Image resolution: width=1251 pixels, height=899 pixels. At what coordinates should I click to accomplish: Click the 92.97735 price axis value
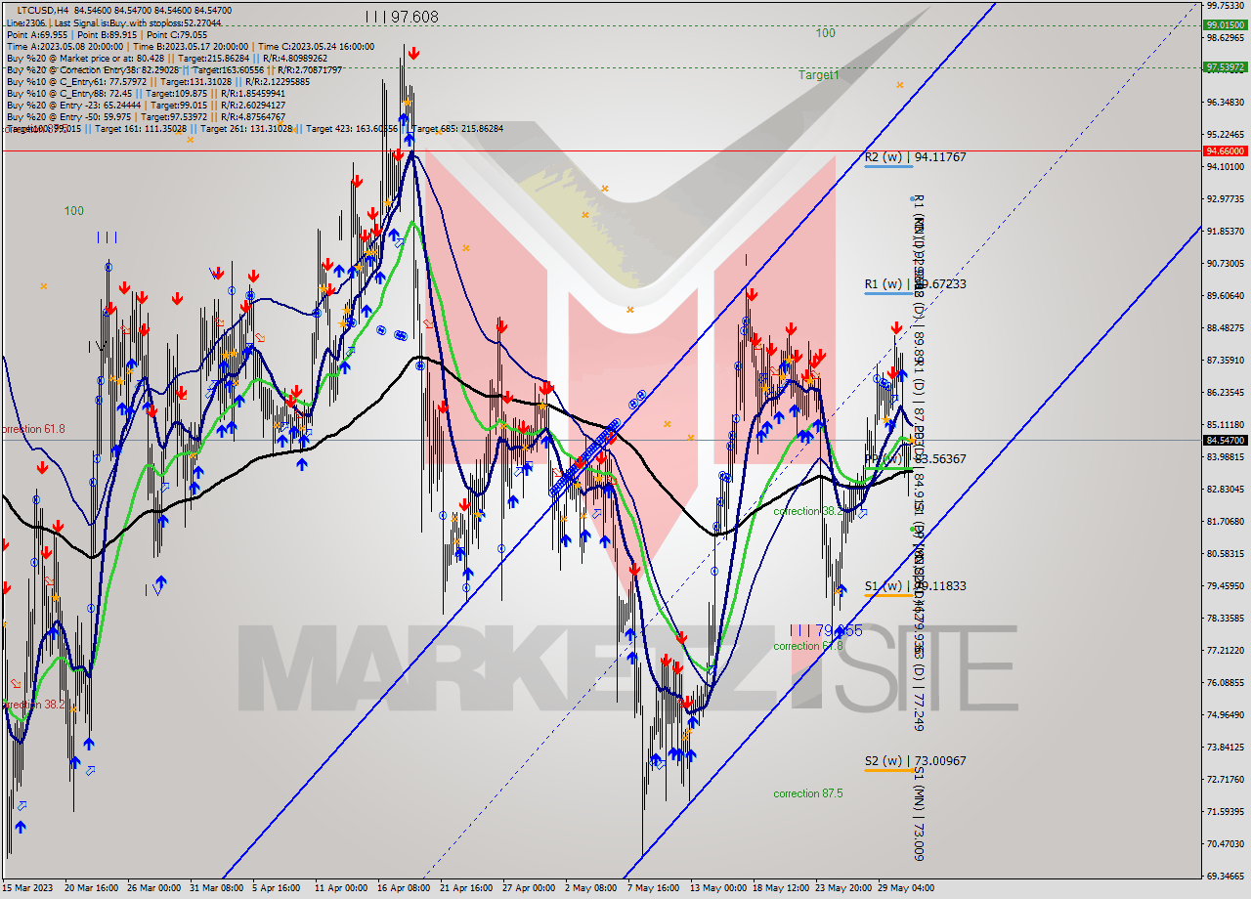[1226, 199]
